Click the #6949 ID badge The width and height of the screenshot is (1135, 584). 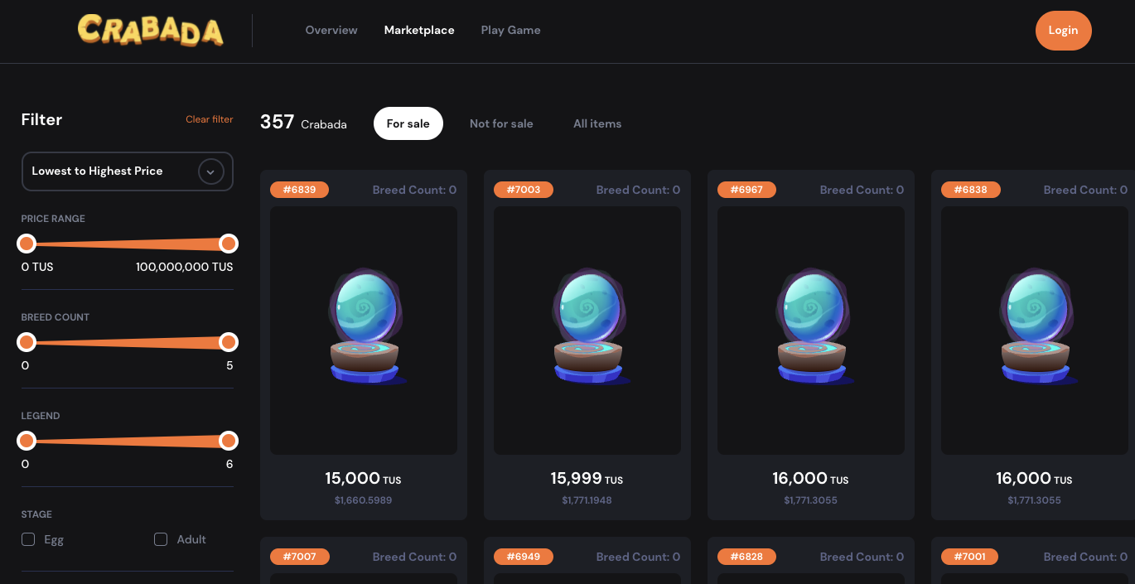click(x=524, y=557)
